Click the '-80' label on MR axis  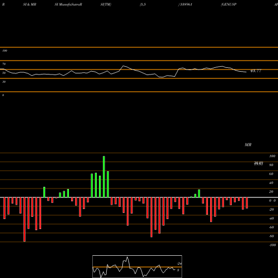tap(271, 236)
